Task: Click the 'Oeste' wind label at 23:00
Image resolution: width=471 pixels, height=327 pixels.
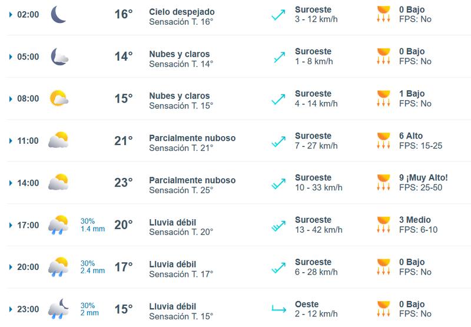Action: 307,305
